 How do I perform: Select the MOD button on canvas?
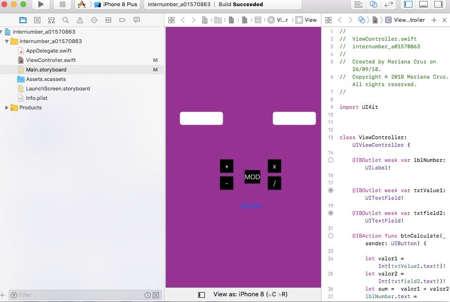(252, 177)
